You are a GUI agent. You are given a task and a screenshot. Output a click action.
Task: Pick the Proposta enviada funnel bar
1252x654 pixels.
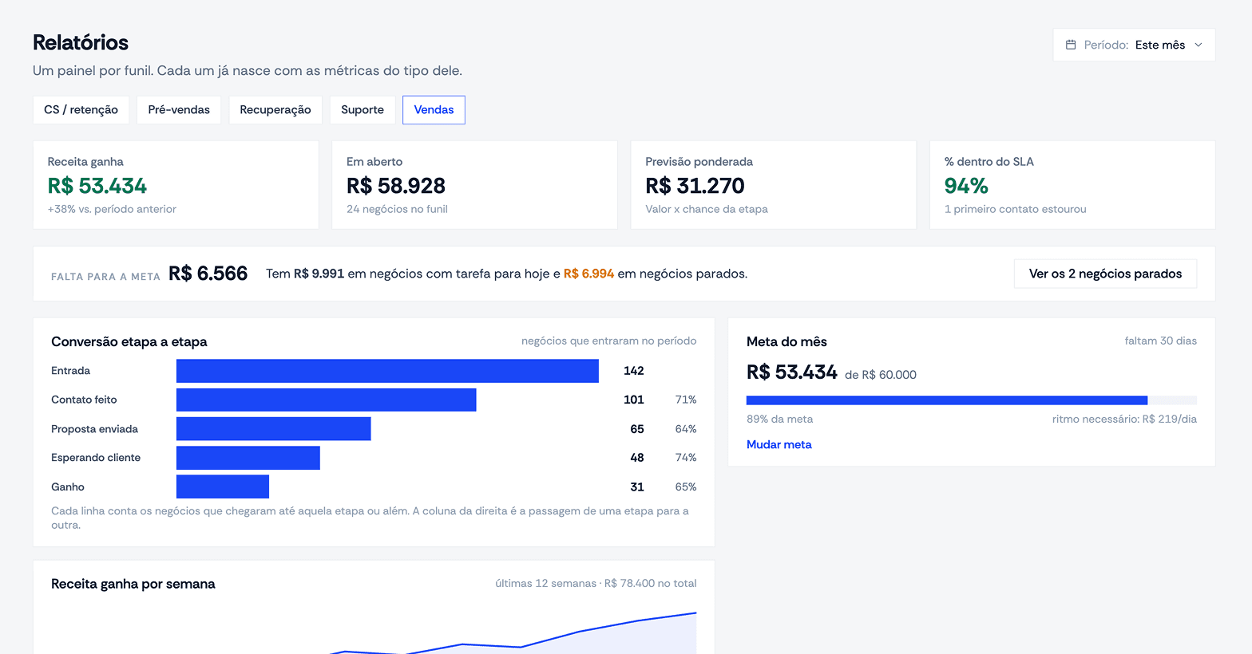(x=274, y=429)
